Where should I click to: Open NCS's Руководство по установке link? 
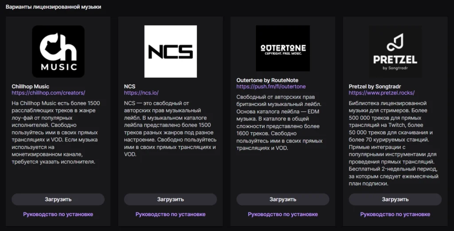[x=170, y=214]
